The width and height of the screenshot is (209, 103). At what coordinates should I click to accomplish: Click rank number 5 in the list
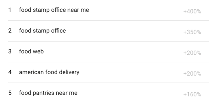point(10,93)
